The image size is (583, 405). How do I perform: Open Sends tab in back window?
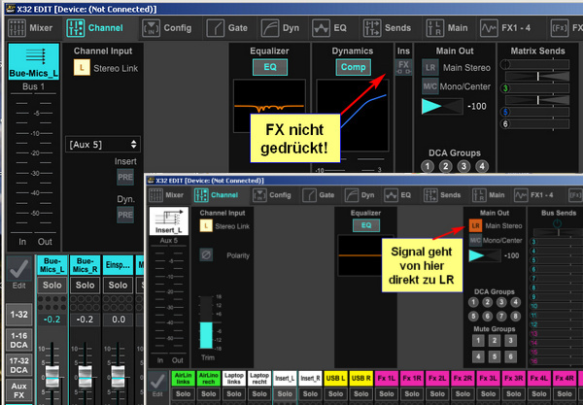pos(387,28)
